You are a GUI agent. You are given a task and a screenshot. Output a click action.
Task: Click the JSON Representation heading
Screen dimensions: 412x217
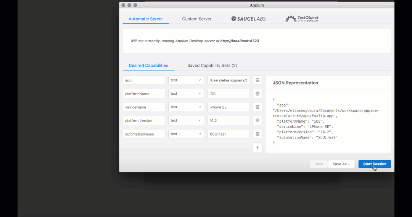295,83
